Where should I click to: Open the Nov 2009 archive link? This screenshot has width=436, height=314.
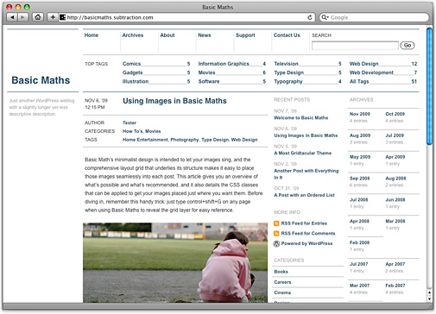coord(360,114)
